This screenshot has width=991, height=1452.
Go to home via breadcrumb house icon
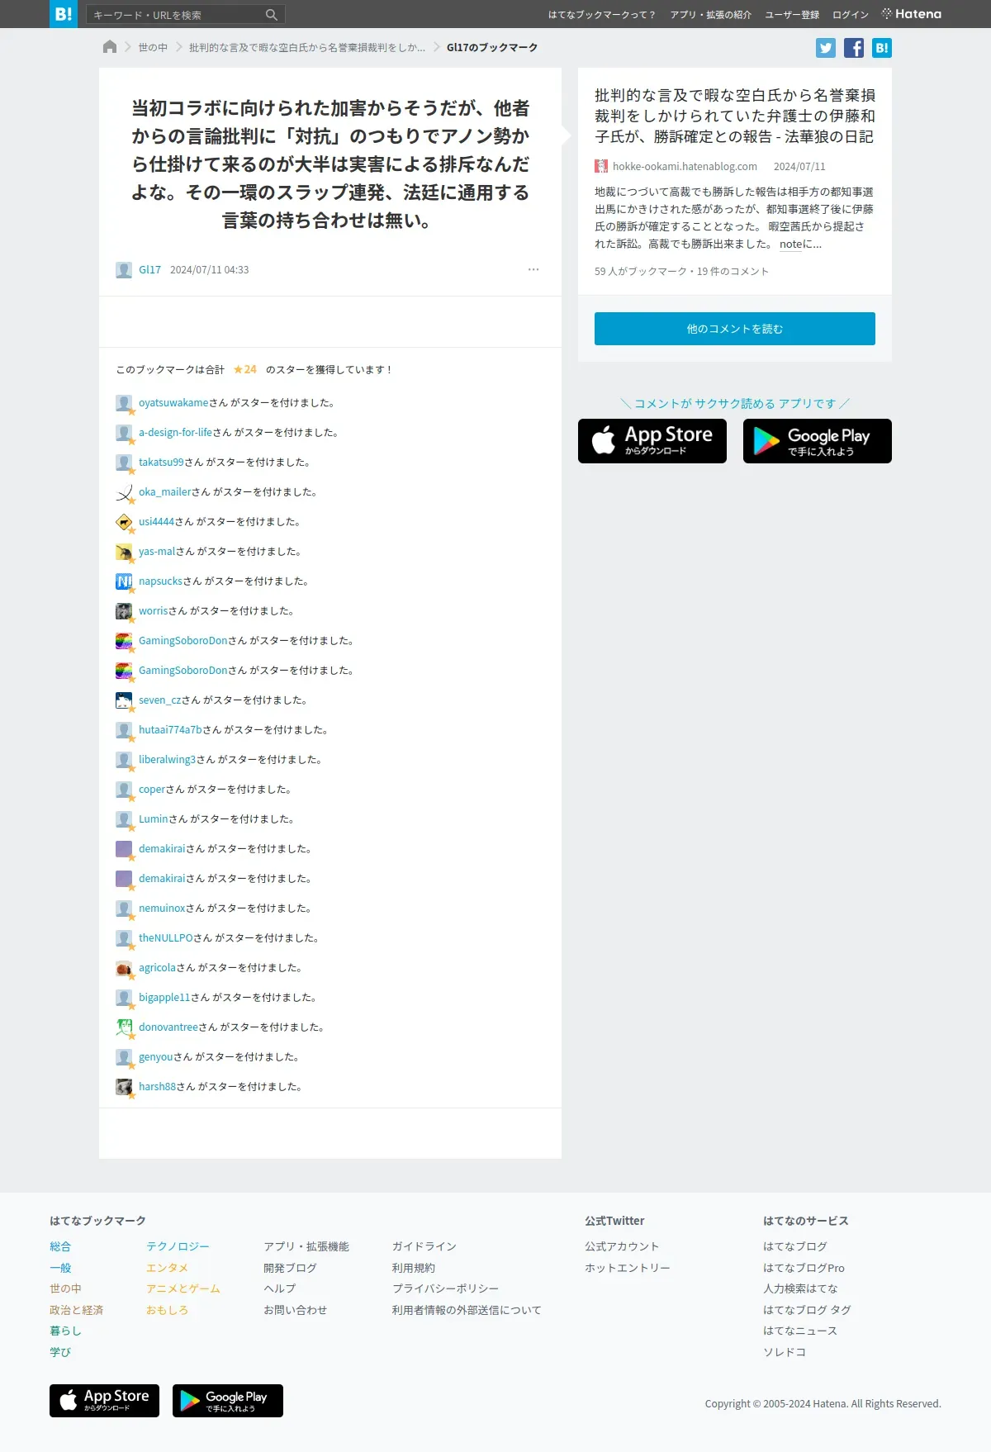click(x=110, y=47)
